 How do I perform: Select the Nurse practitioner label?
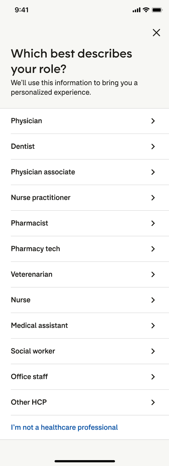(41, 198)
